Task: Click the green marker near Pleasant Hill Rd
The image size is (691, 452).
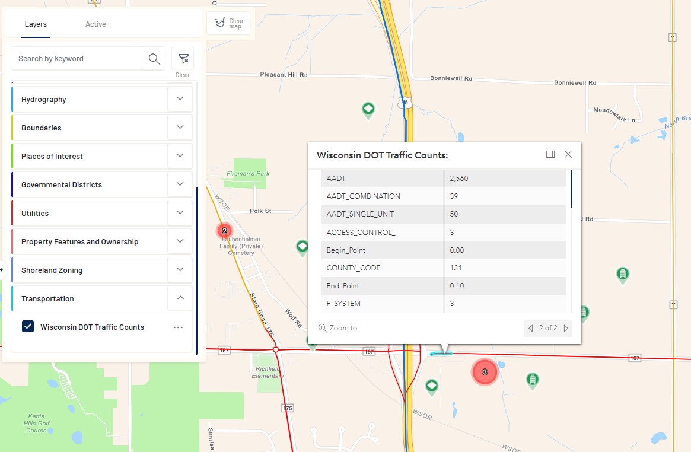Action: tap(368, 110)
